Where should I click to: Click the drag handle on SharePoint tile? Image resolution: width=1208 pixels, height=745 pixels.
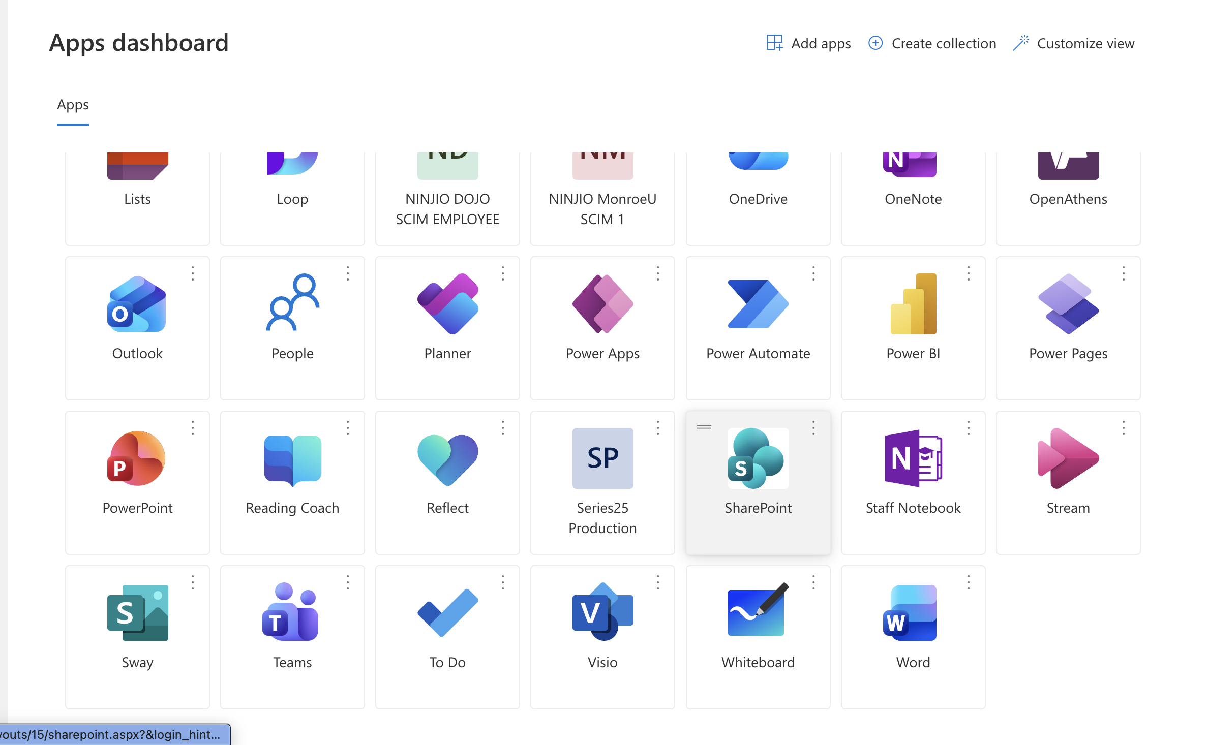point(704,427)
